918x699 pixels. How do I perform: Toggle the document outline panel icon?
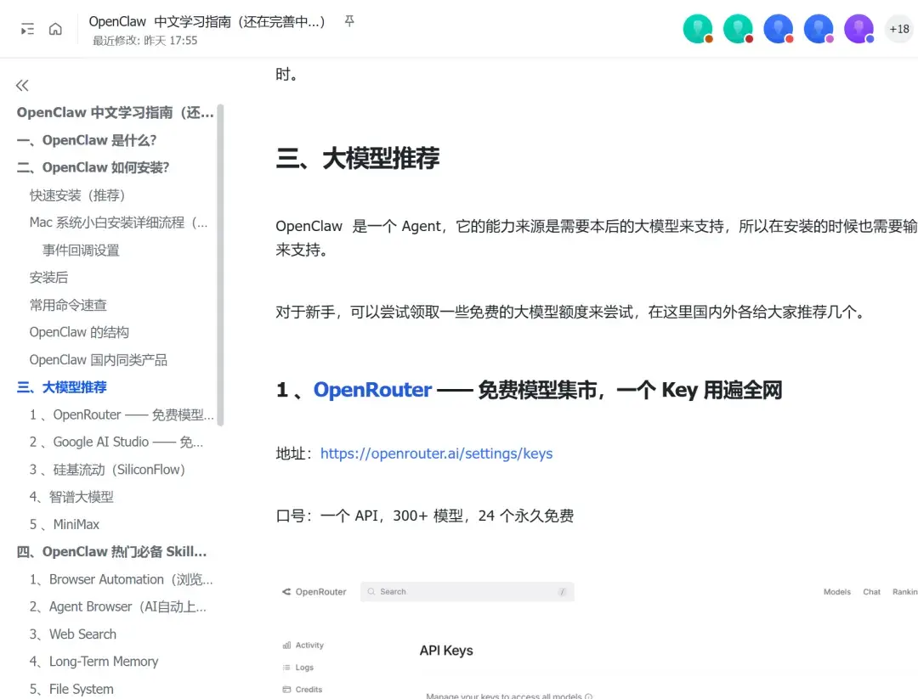click(28, 28)
